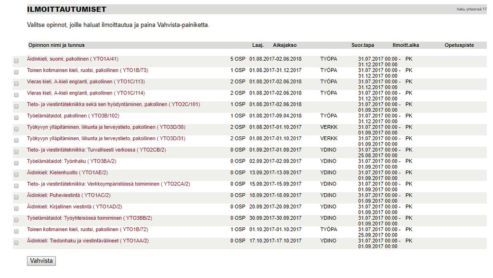Click date range 01.08.2017-09.04.2018

point(275,116)
